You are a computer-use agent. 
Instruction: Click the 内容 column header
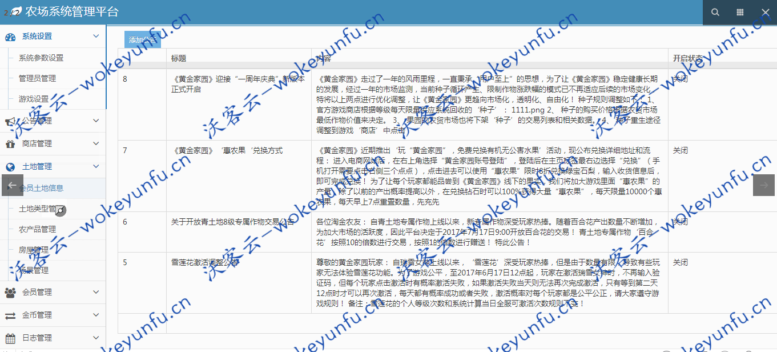point(324,58)
